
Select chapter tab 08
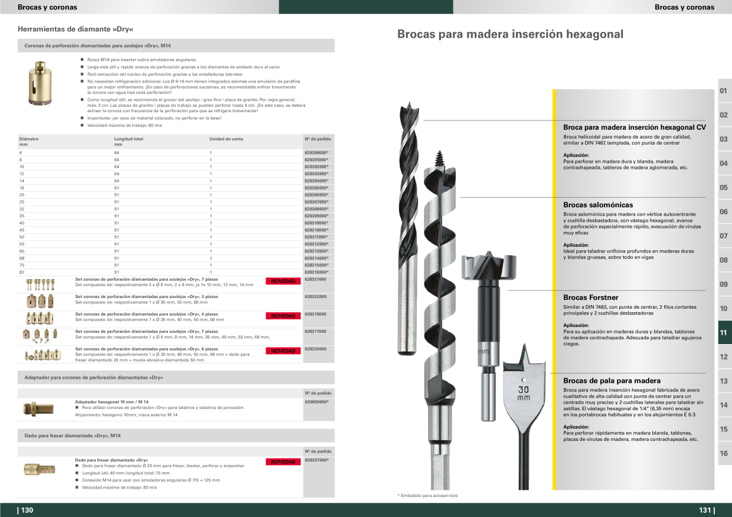724,260
